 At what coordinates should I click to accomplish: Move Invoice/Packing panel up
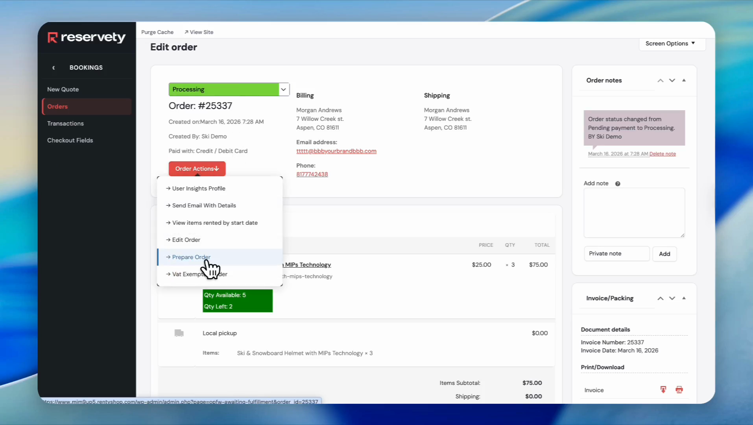tap(660, 298)
